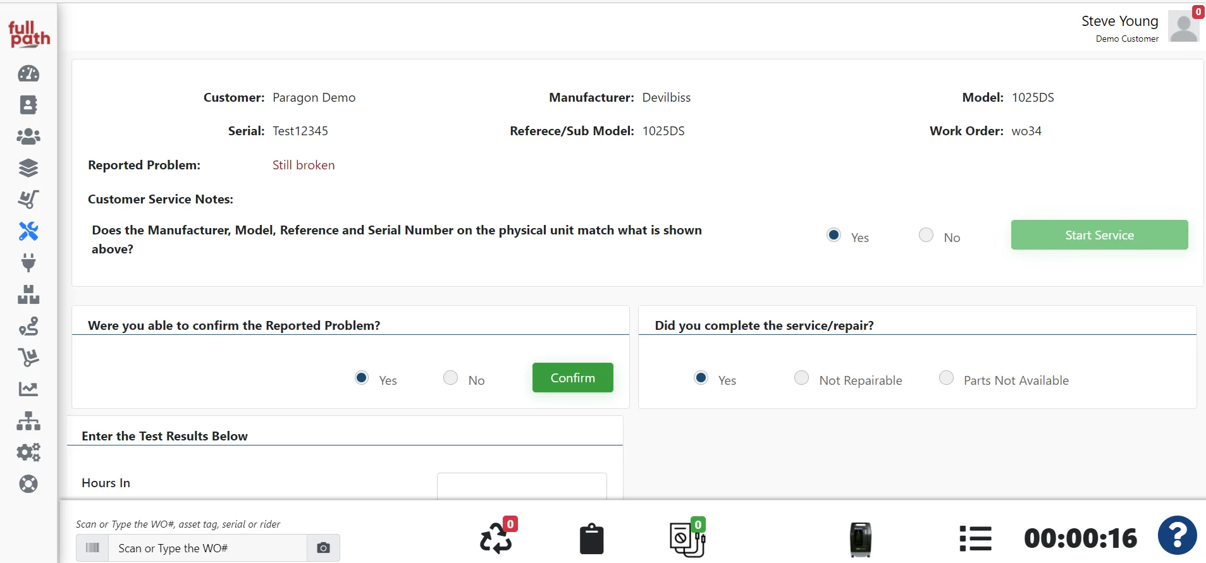
Task: Click the Test12345 serial value
Action: (x=300, y=131)
